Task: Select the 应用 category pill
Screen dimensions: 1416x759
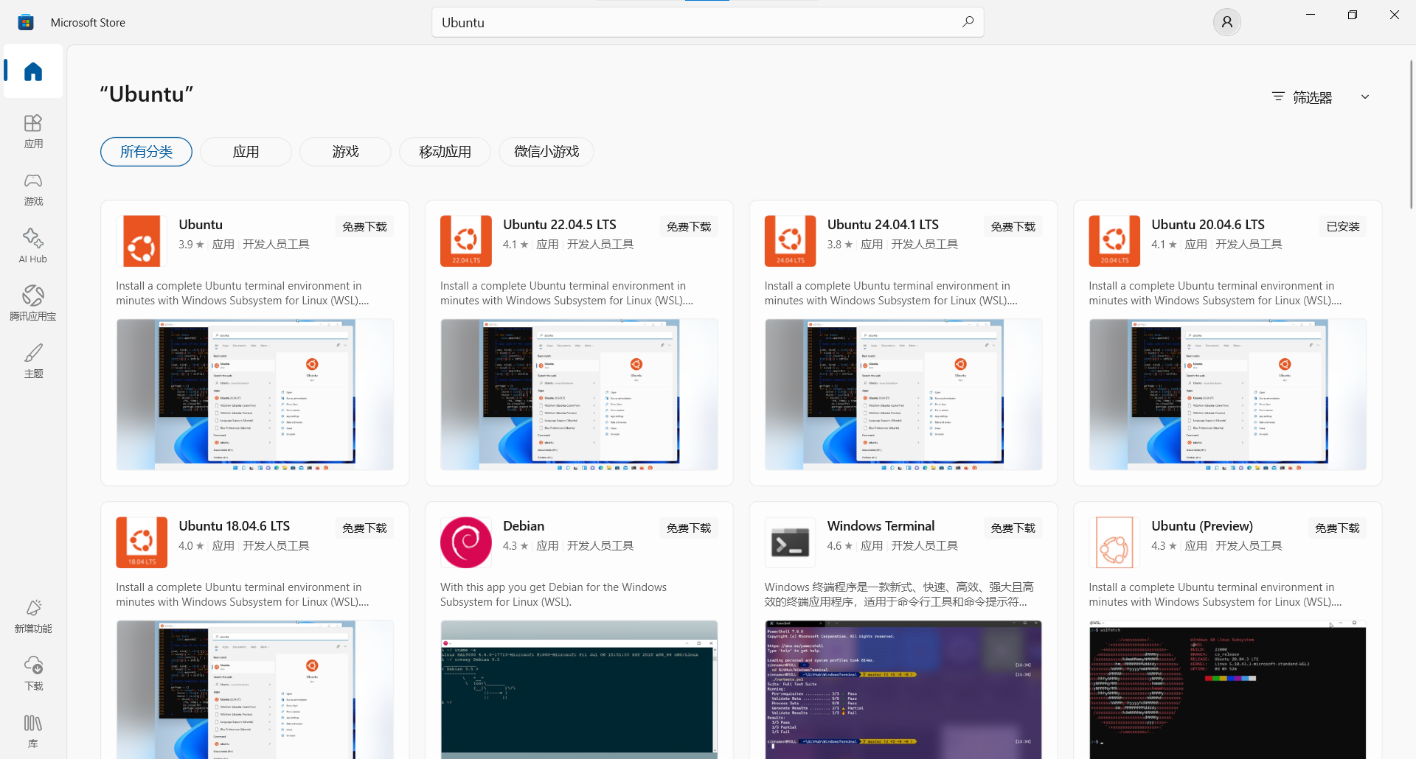Action: [246, 152]
